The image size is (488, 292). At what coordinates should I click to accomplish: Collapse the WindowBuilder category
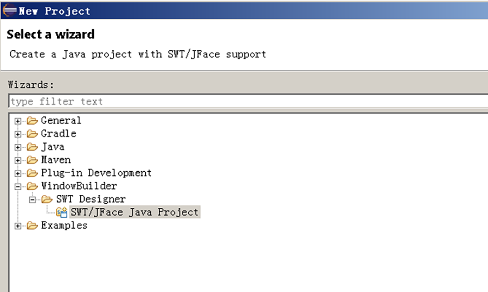18,186
